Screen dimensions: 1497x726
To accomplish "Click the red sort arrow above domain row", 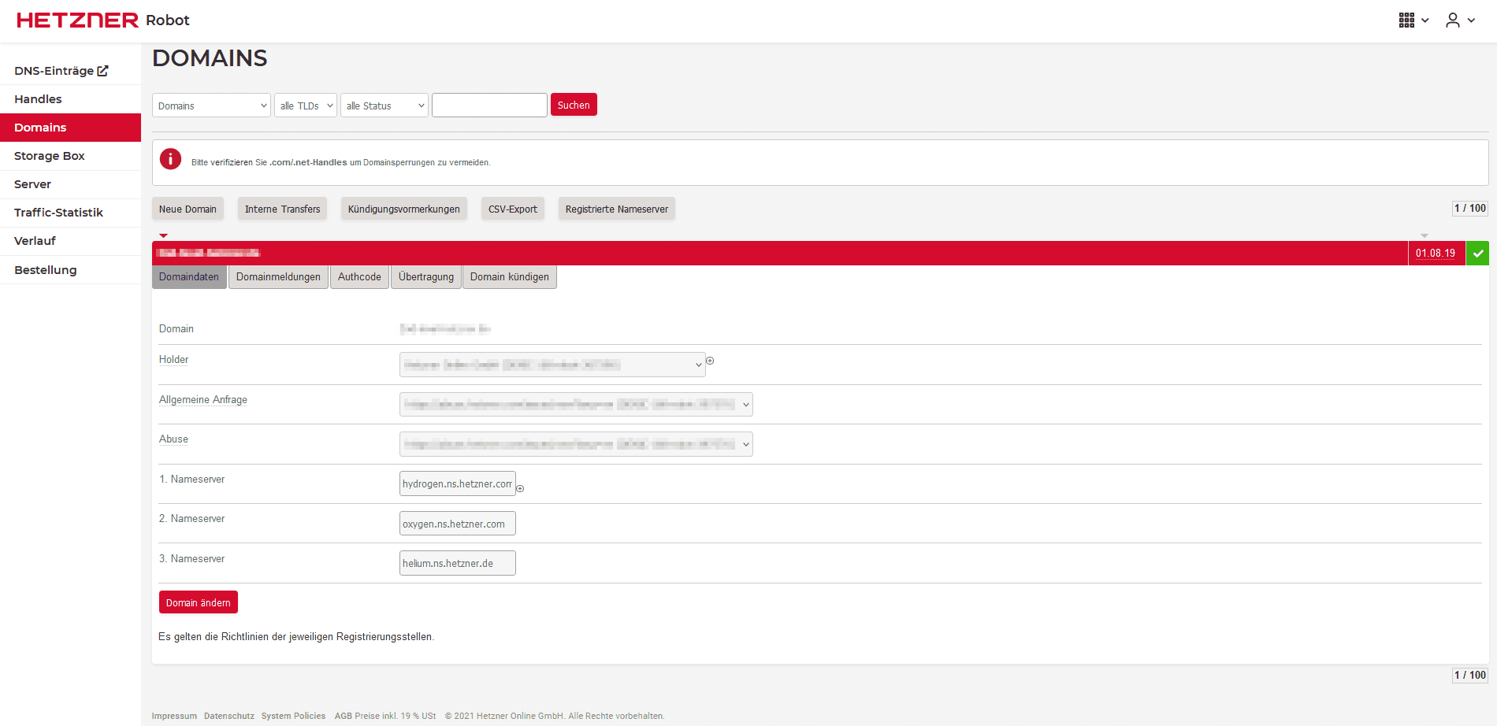I will pos(163,235).
